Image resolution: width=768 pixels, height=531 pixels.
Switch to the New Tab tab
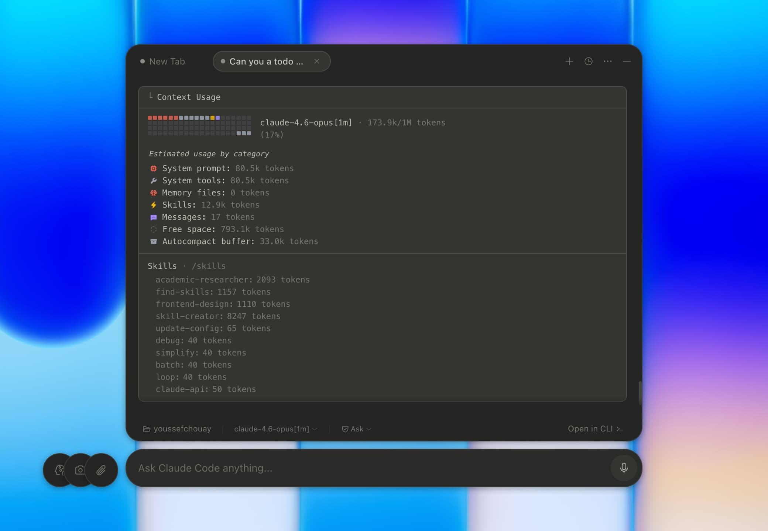pyautogui.click(x=162, y=61)
